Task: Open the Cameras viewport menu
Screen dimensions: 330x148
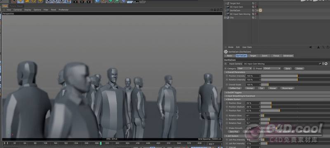Action: tap(17, 10)
